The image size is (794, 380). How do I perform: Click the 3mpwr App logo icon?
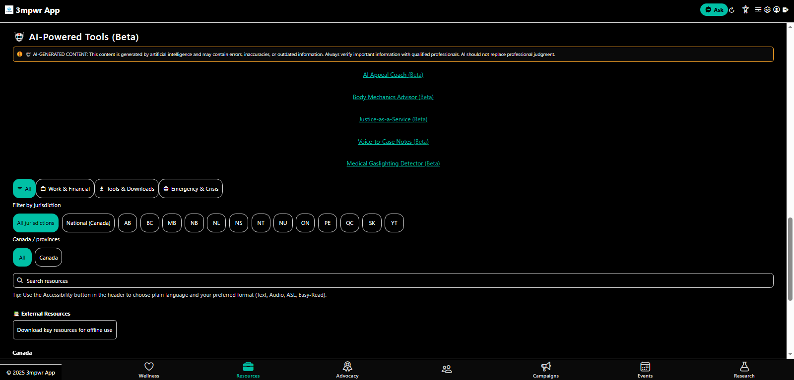[x=9, y=9]
